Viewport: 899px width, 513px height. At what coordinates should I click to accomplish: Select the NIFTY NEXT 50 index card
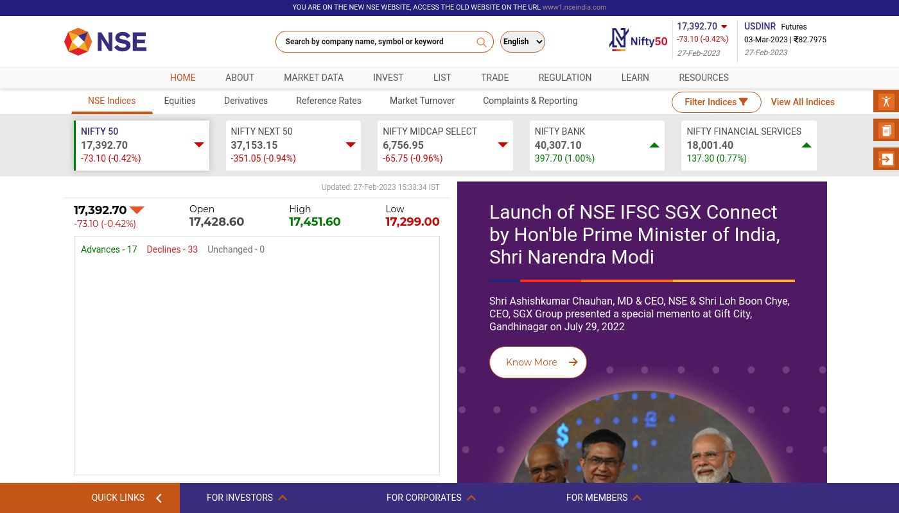(293, 146)
